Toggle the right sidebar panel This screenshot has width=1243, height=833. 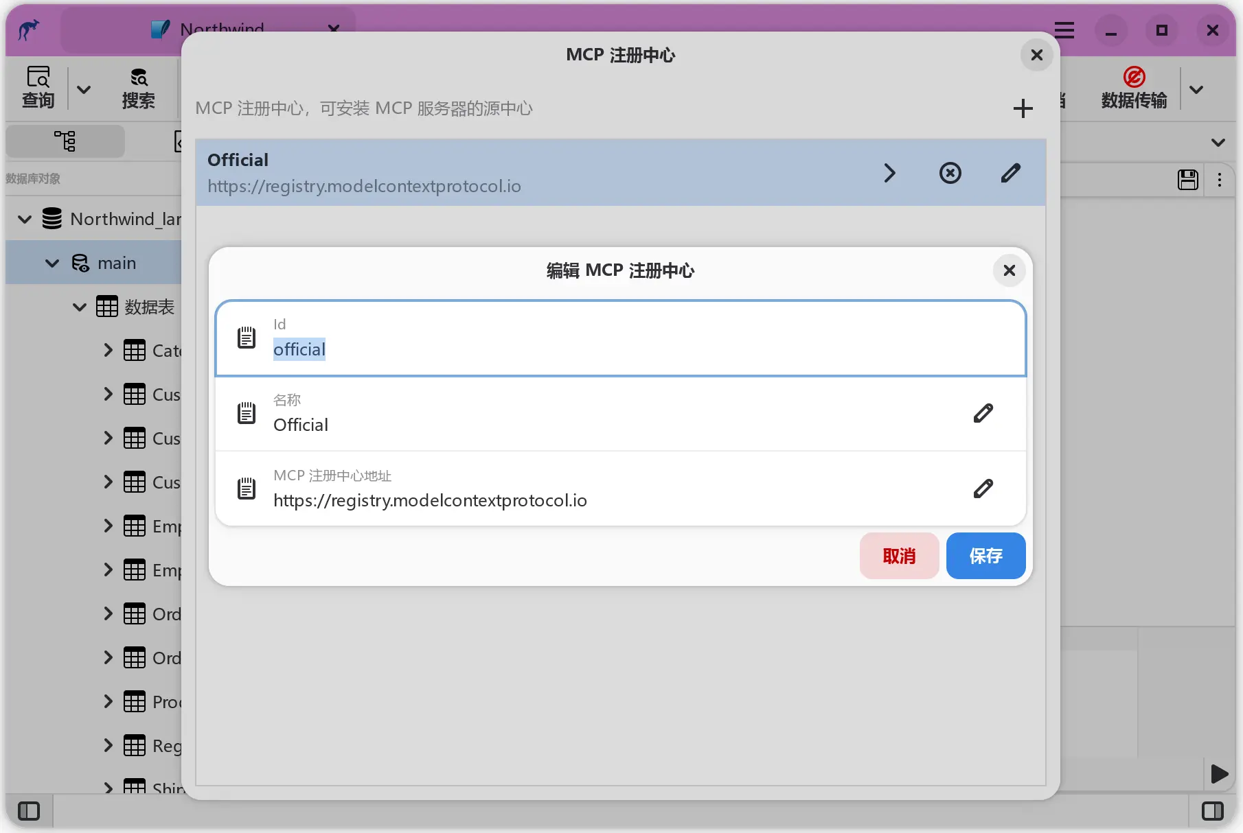pos(1213,811)
